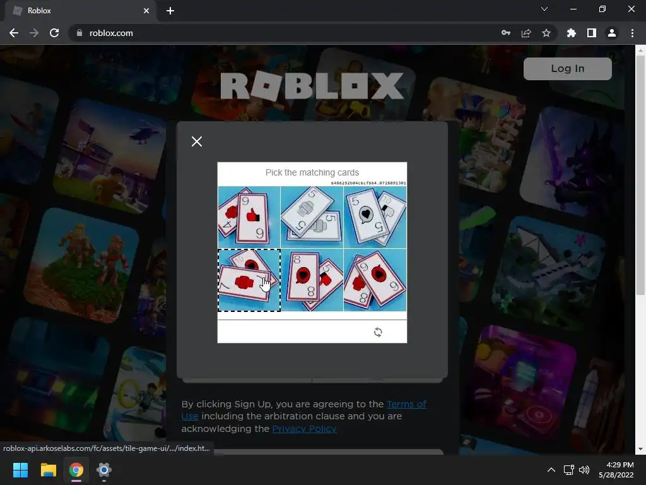Pick the tile with 9 and 8 cards

(375, 280)
